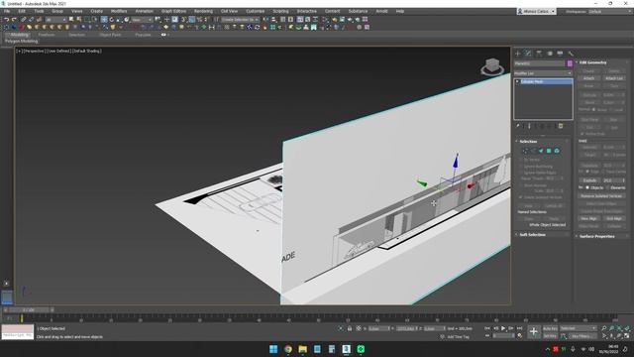Expand the Surface Properties rollout
This screenshot has height=357, width=634.
click(596, 236)
